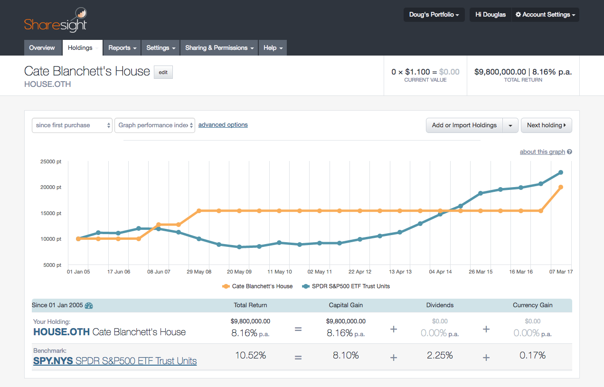Click the Currency Gain column header
Screen dimensions: 604x387
point(533,305)
